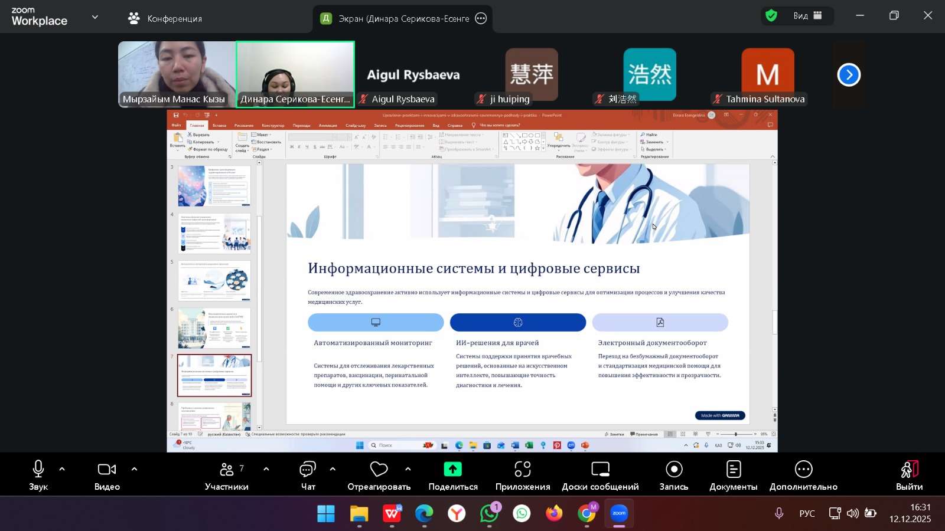Open the Documents panel
This screenshot has height=531, width=945.
pos(733,475)
